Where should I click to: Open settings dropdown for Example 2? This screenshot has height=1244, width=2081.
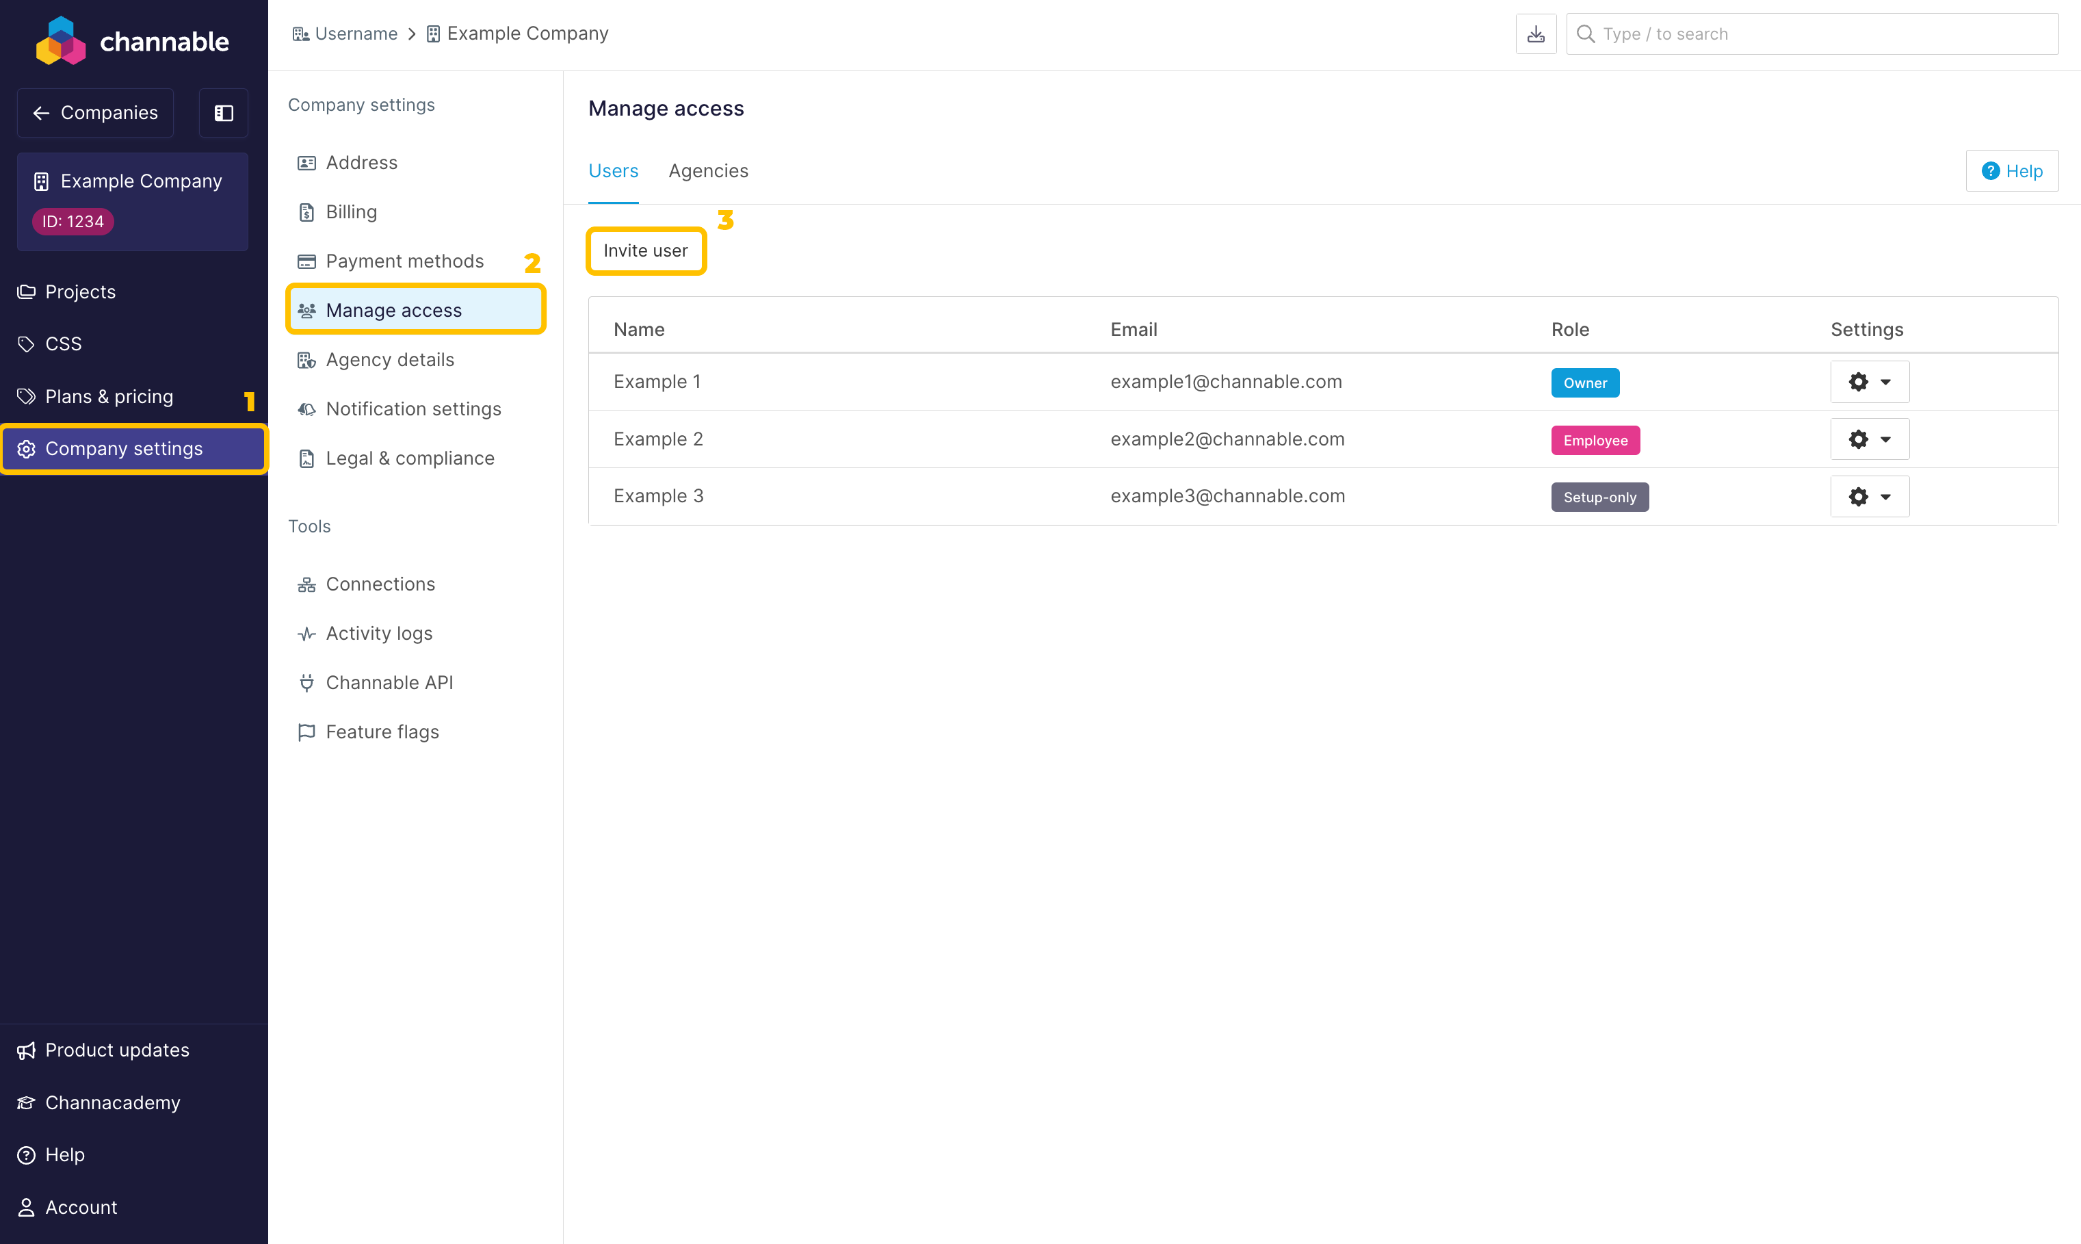click(1869, 439)
